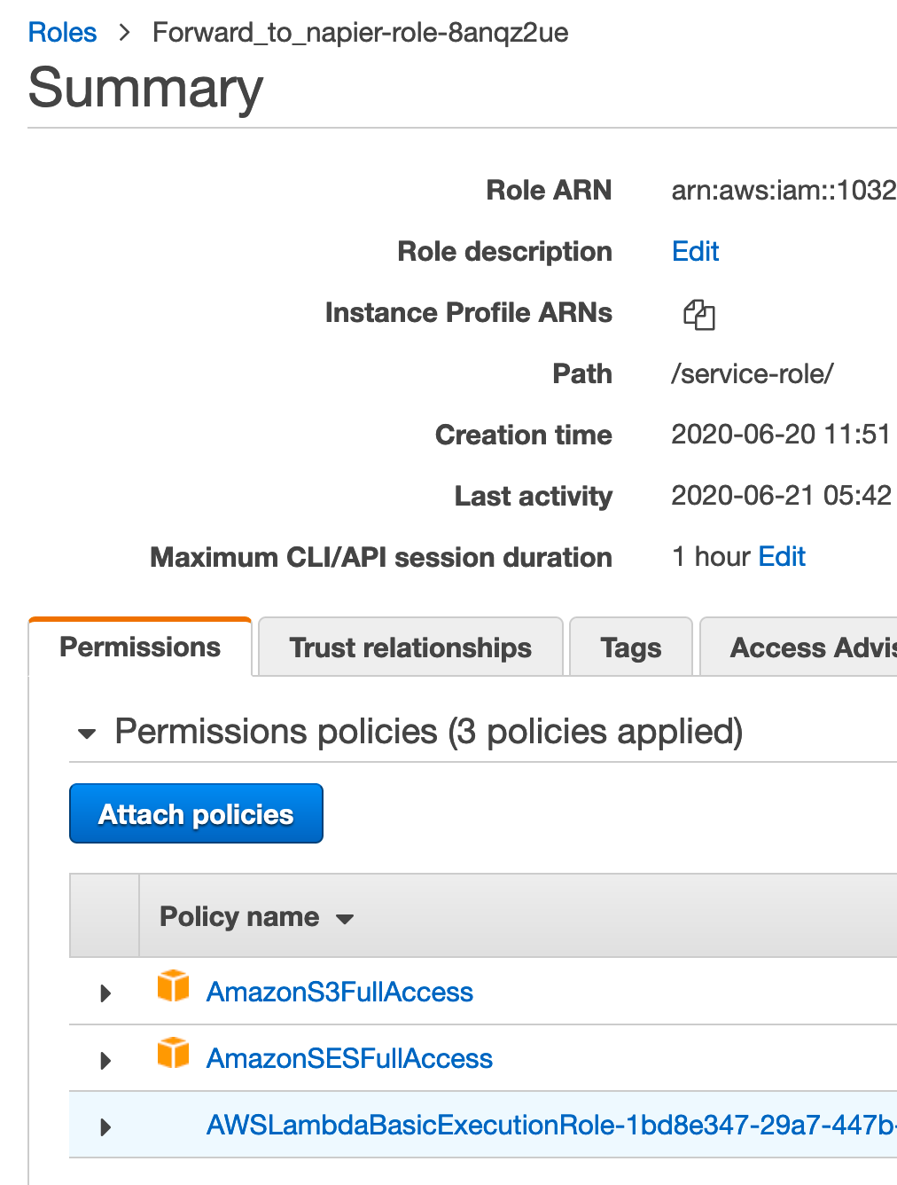Click the Attach policies button
Viewport: 897px width, 1185px height.
(196, 813)
